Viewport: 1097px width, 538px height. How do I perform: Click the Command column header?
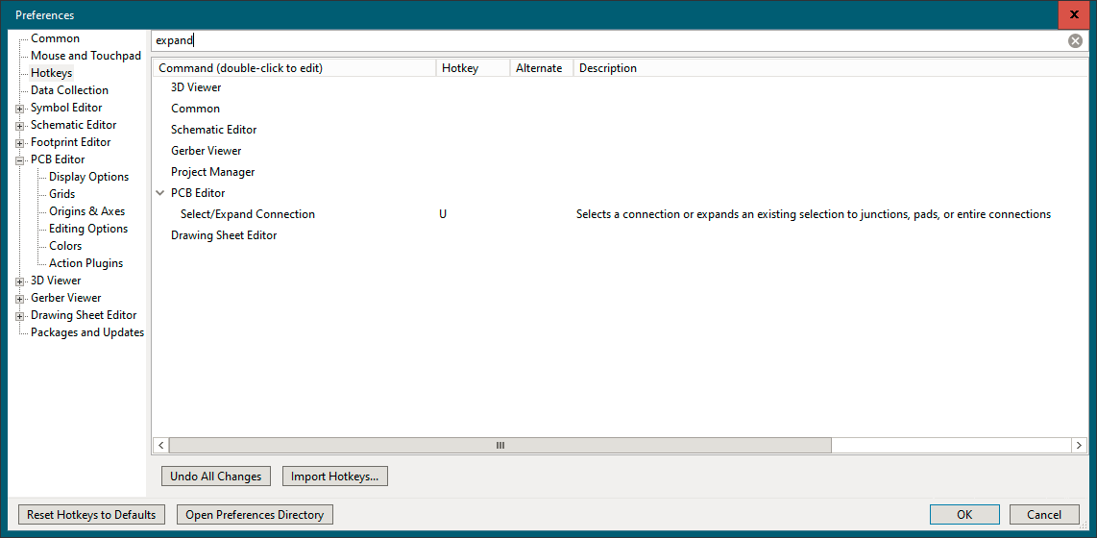click(x=294, y=68)
